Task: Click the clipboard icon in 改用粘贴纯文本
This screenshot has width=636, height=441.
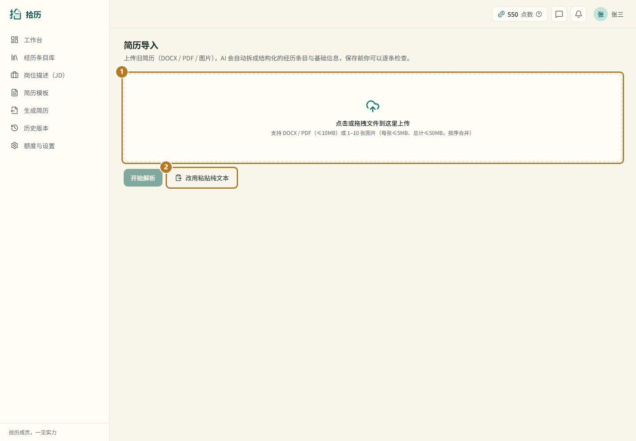Action: click(178, 178)
